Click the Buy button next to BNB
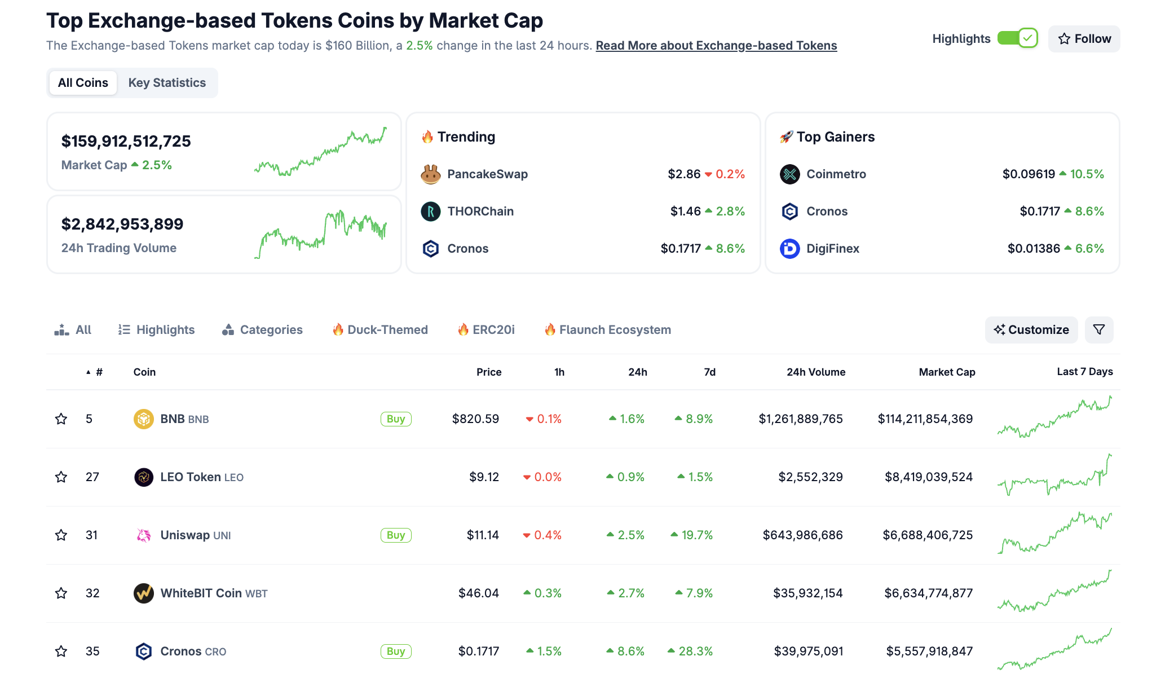Image resolution: width=1174 pixels, height=678 pixels. pyautogui.click(x=396, y=419)
